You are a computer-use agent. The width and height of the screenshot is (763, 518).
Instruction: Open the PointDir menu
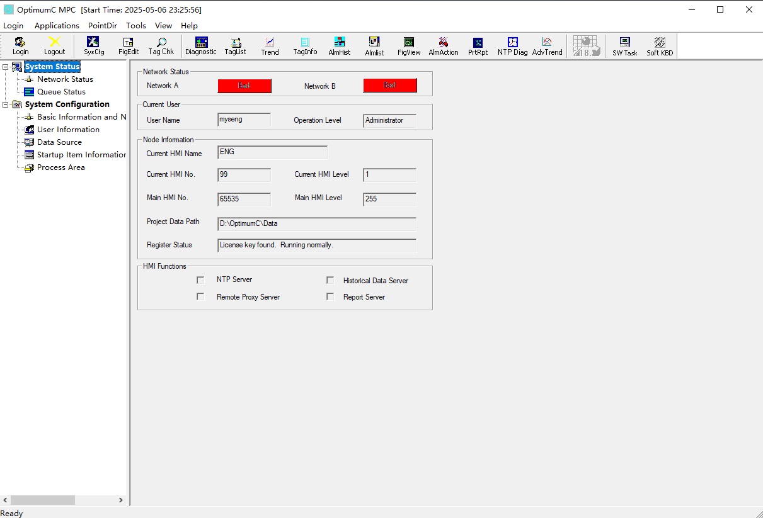point(103,26)
